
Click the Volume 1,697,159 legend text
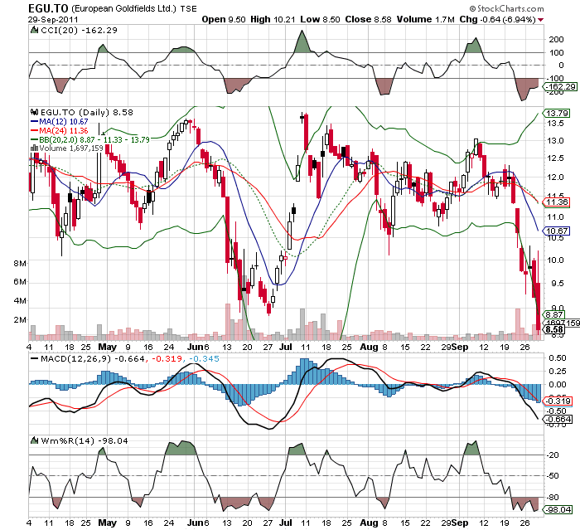[71, 148]
